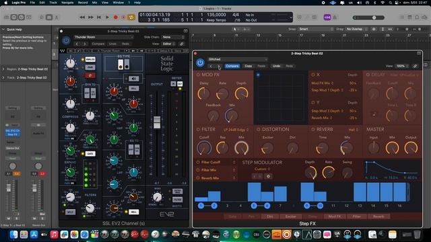Adjust the Filter Cutoff knob
This screenshot has height=242, width=431.
coord(204,148)
